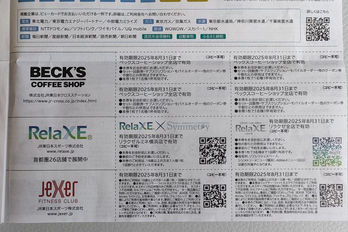
Task: Click the text スカパー!
Action: tap(196, 29)
